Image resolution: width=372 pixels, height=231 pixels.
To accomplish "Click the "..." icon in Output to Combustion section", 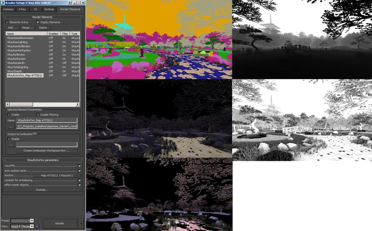I will pyautogui.click(x=11, y=144).
